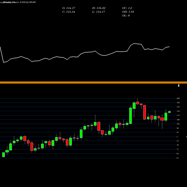Select the large red candle falling from 121 to 106
Image resolution: width=187 pixels, height=187 pixels.
tap(145, 112)
